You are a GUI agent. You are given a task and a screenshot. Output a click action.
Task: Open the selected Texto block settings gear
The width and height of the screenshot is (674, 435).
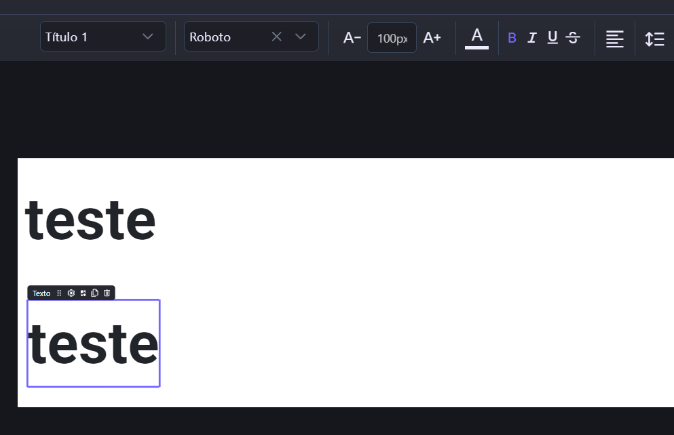click(x=71, y=293)
